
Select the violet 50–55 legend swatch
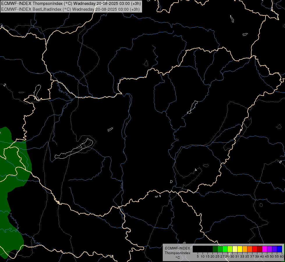click(x=275, y=249)
